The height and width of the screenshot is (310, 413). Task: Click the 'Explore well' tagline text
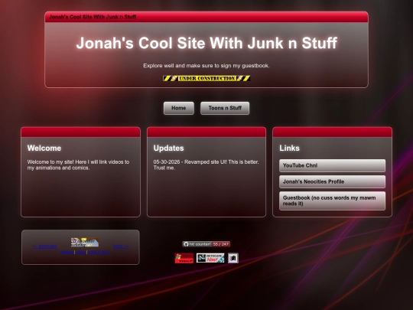pos(206,66)
